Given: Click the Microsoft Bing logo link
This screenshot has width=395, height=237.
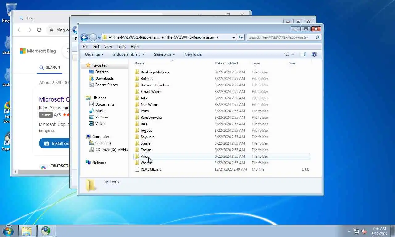Looking at the screenshot, I should point(38,51).
